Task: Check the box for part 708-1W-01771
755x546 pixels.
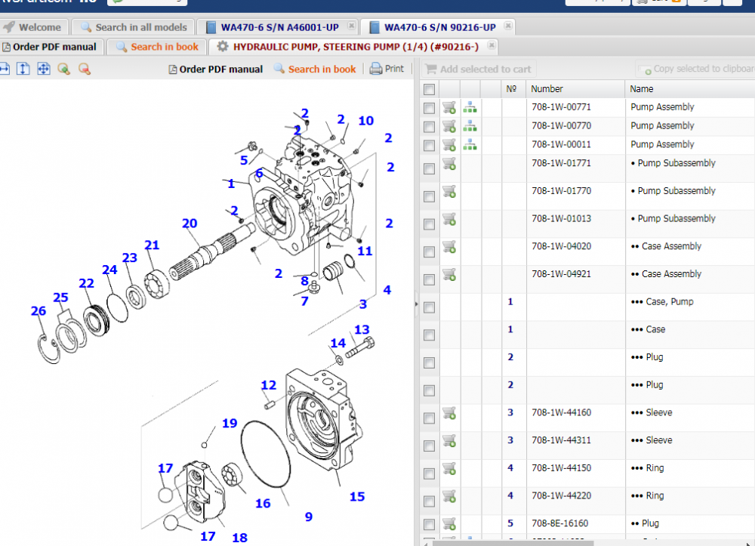Action: (x=429, y=168)
